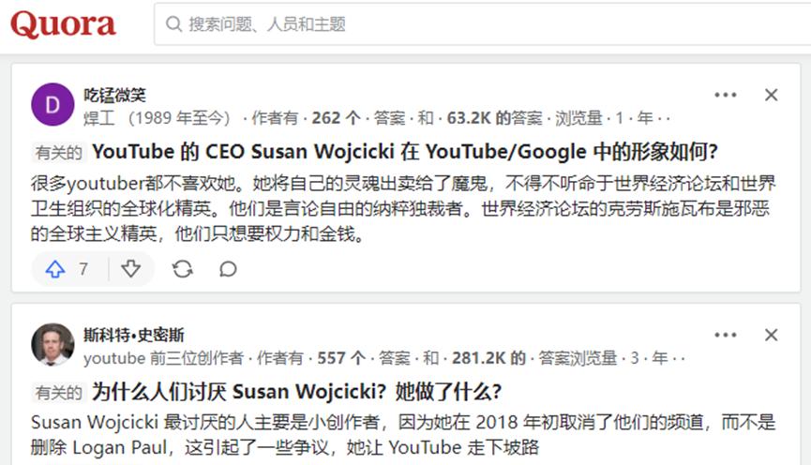811x465 pixels.
Task: Open profile photo of 斯科特•史密斯
Action: [x=53, y=344]
